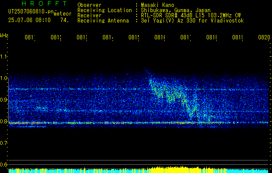Click the bright red carrier line near 0.8 kHz

[x=138, y=123]
